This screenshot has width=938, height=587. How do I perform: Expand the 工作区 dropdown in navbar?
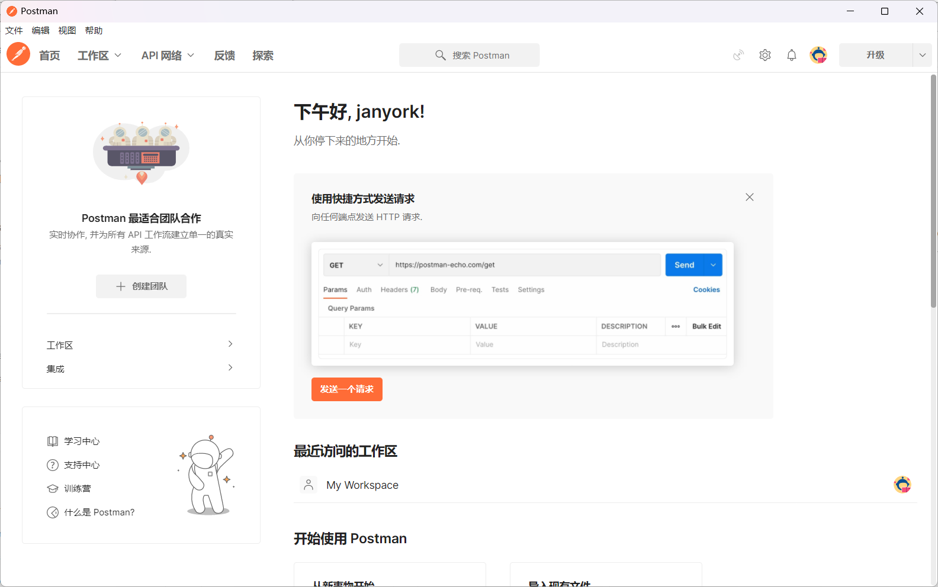(99, 56)
